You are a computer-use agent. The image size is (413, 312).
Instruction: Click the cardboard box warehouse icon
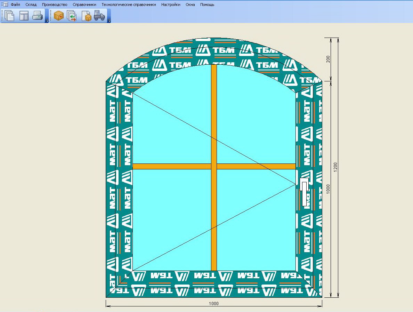[59, 16]
